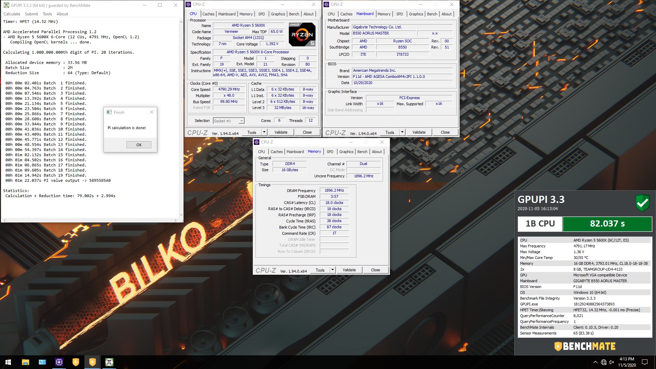Click OK in the Finish dialog
Viewport: 656px width, 369px height.
pyautogui.click(x=139, y=145)
